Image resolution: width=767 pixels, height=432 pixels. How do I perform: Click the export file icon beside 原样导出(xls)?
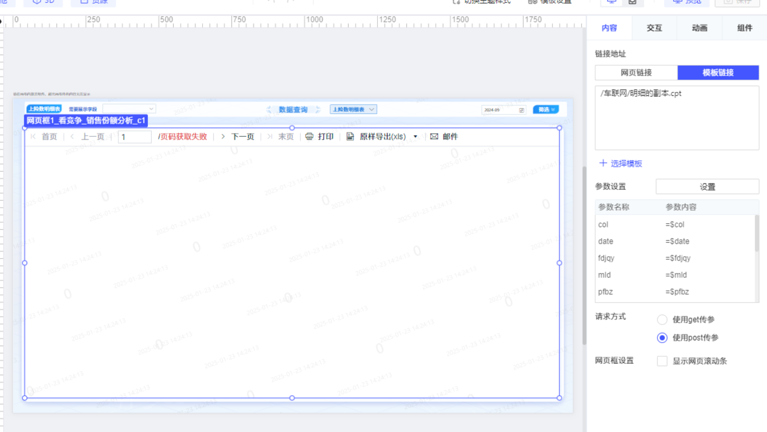(350, 137)
